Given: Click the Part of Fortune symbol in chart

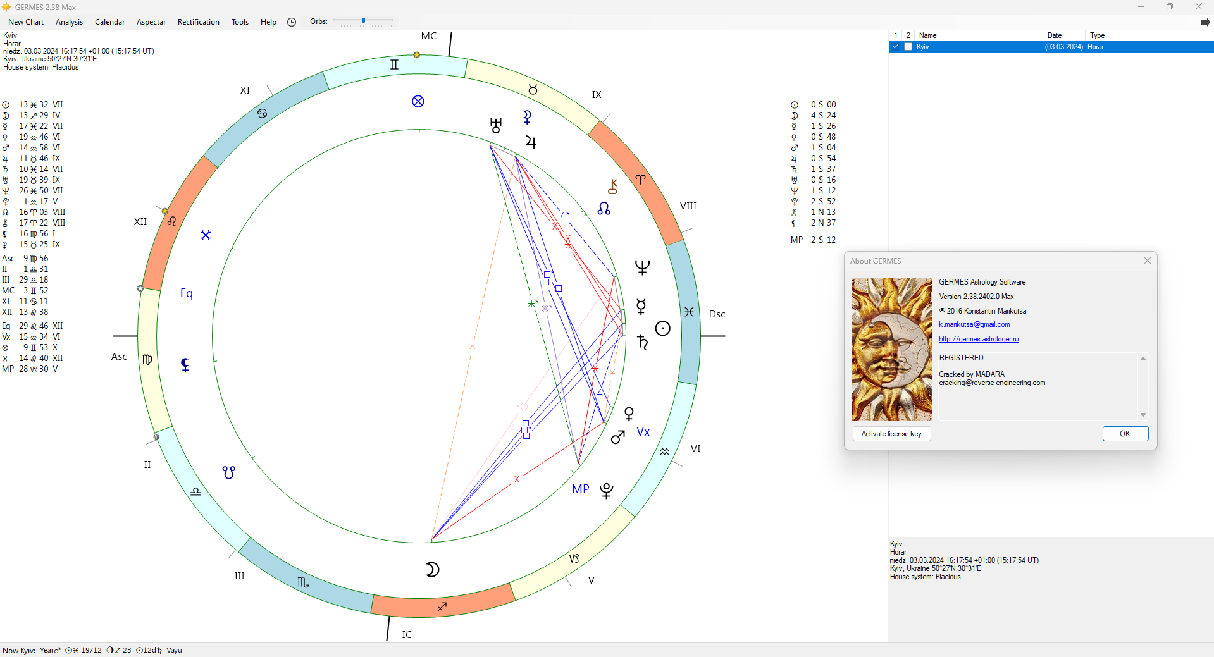Looking at the screenshot, I should pos(418,101).
